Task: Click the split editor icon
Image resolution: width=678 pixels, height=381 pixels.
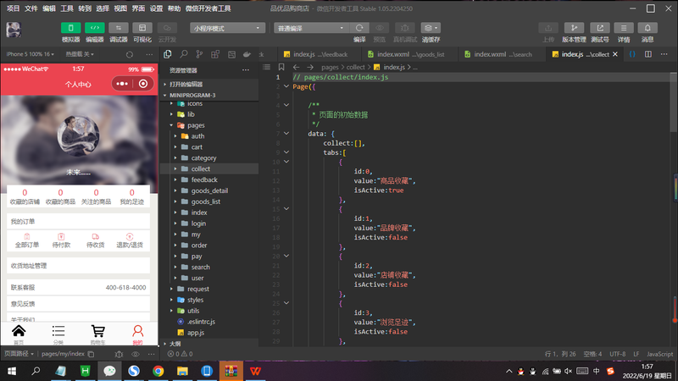Action: click(648, 54)
